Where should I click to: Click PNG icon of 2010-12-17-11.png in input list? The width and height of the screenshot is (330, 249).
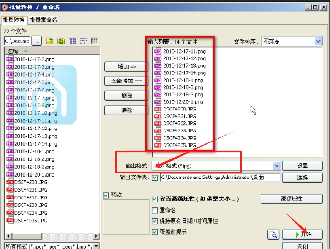tap(158, 51)
